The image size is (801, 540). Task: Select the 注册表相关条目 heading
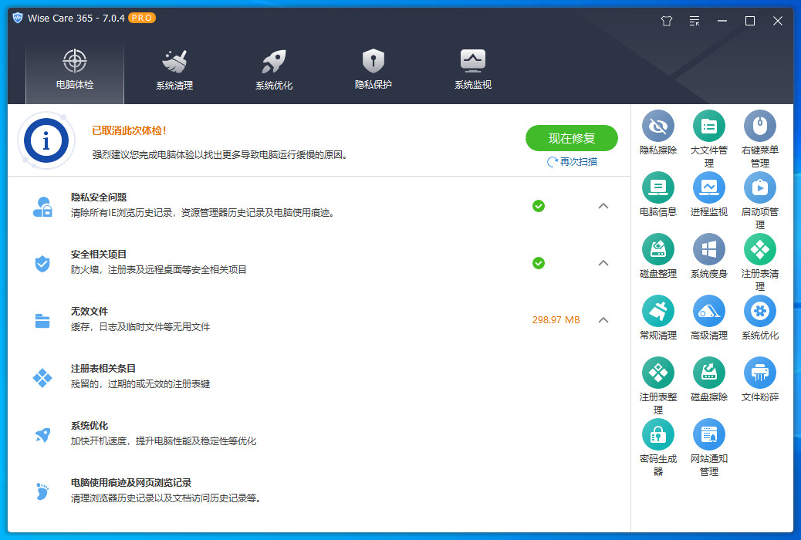(103, 368)
